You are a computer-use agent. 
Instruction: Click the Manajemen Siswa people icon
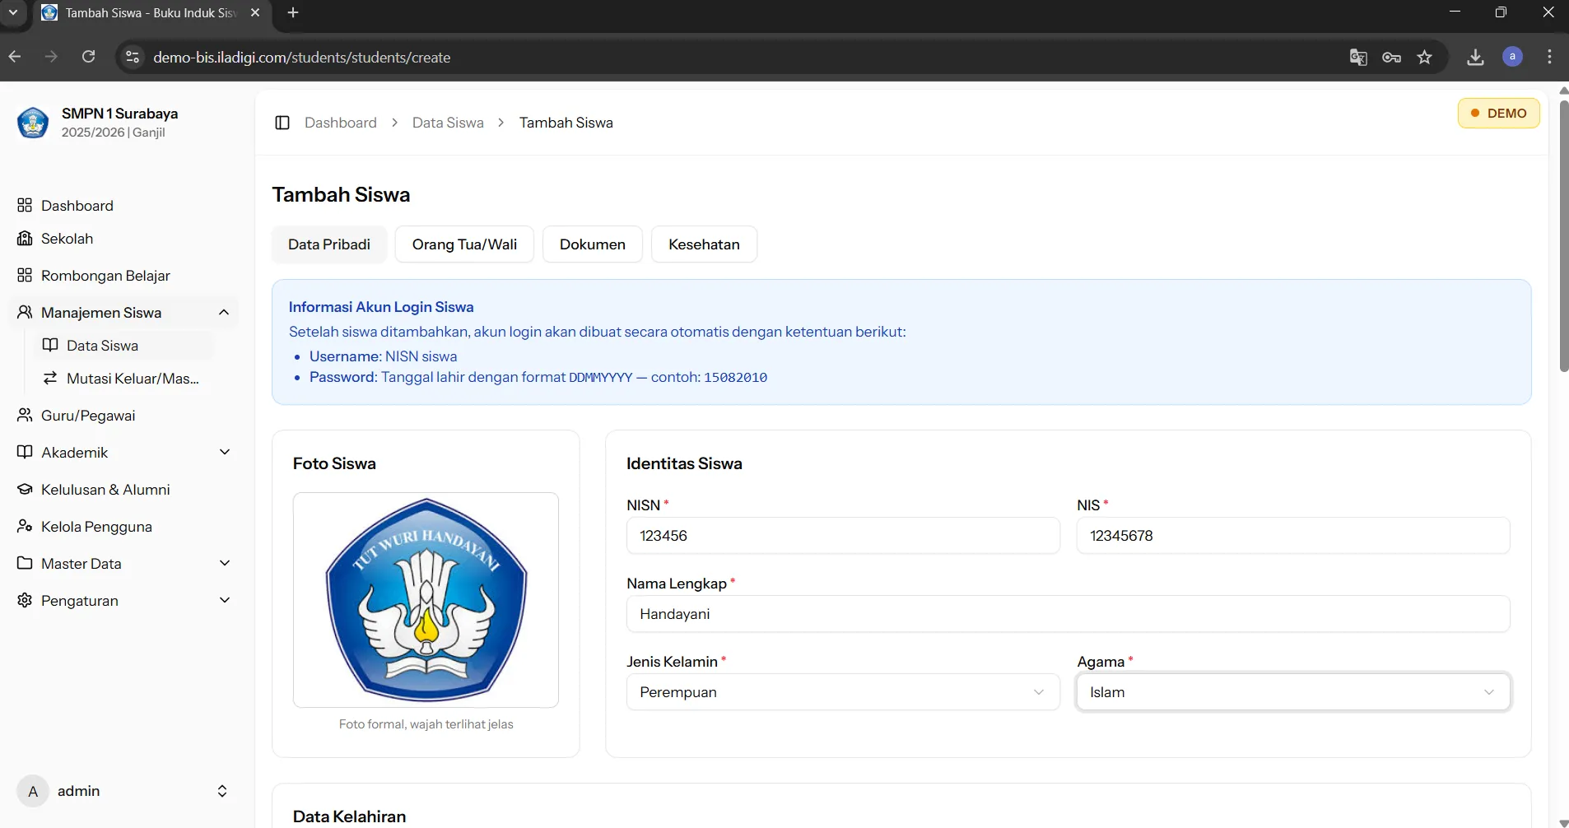point(25,312)
